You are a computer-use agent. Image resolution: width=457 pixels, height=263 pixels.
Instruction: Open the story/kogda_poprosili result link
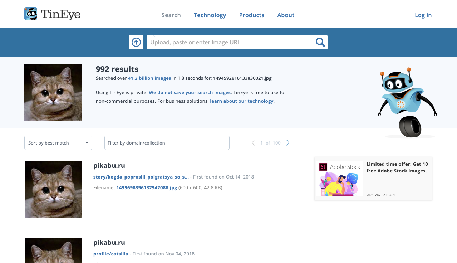coord(141,177)
